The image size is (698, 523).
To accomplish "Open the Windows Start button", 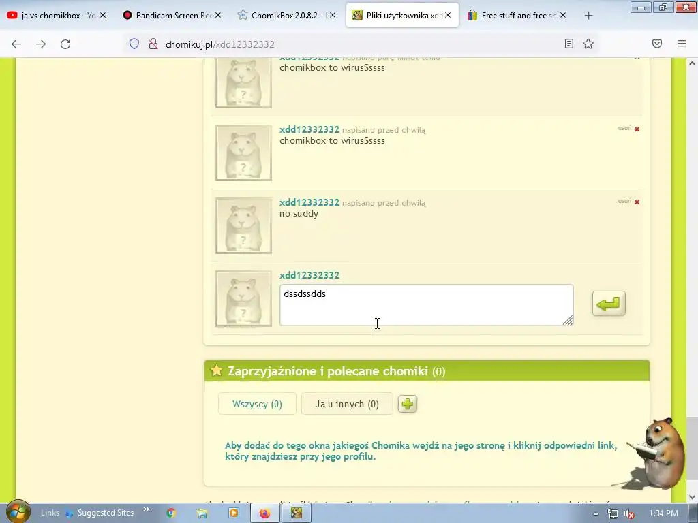I will [x=17, y=512].
